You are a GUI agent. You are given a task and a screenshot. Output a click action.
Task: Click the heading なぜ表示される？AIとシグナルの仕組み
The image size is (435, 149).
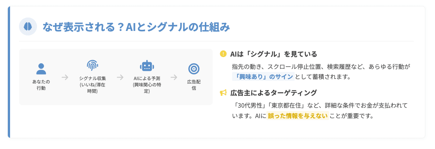(136, 27)
